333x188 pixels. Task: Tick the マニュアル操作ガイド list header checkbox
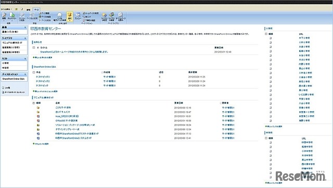[34, 103]
